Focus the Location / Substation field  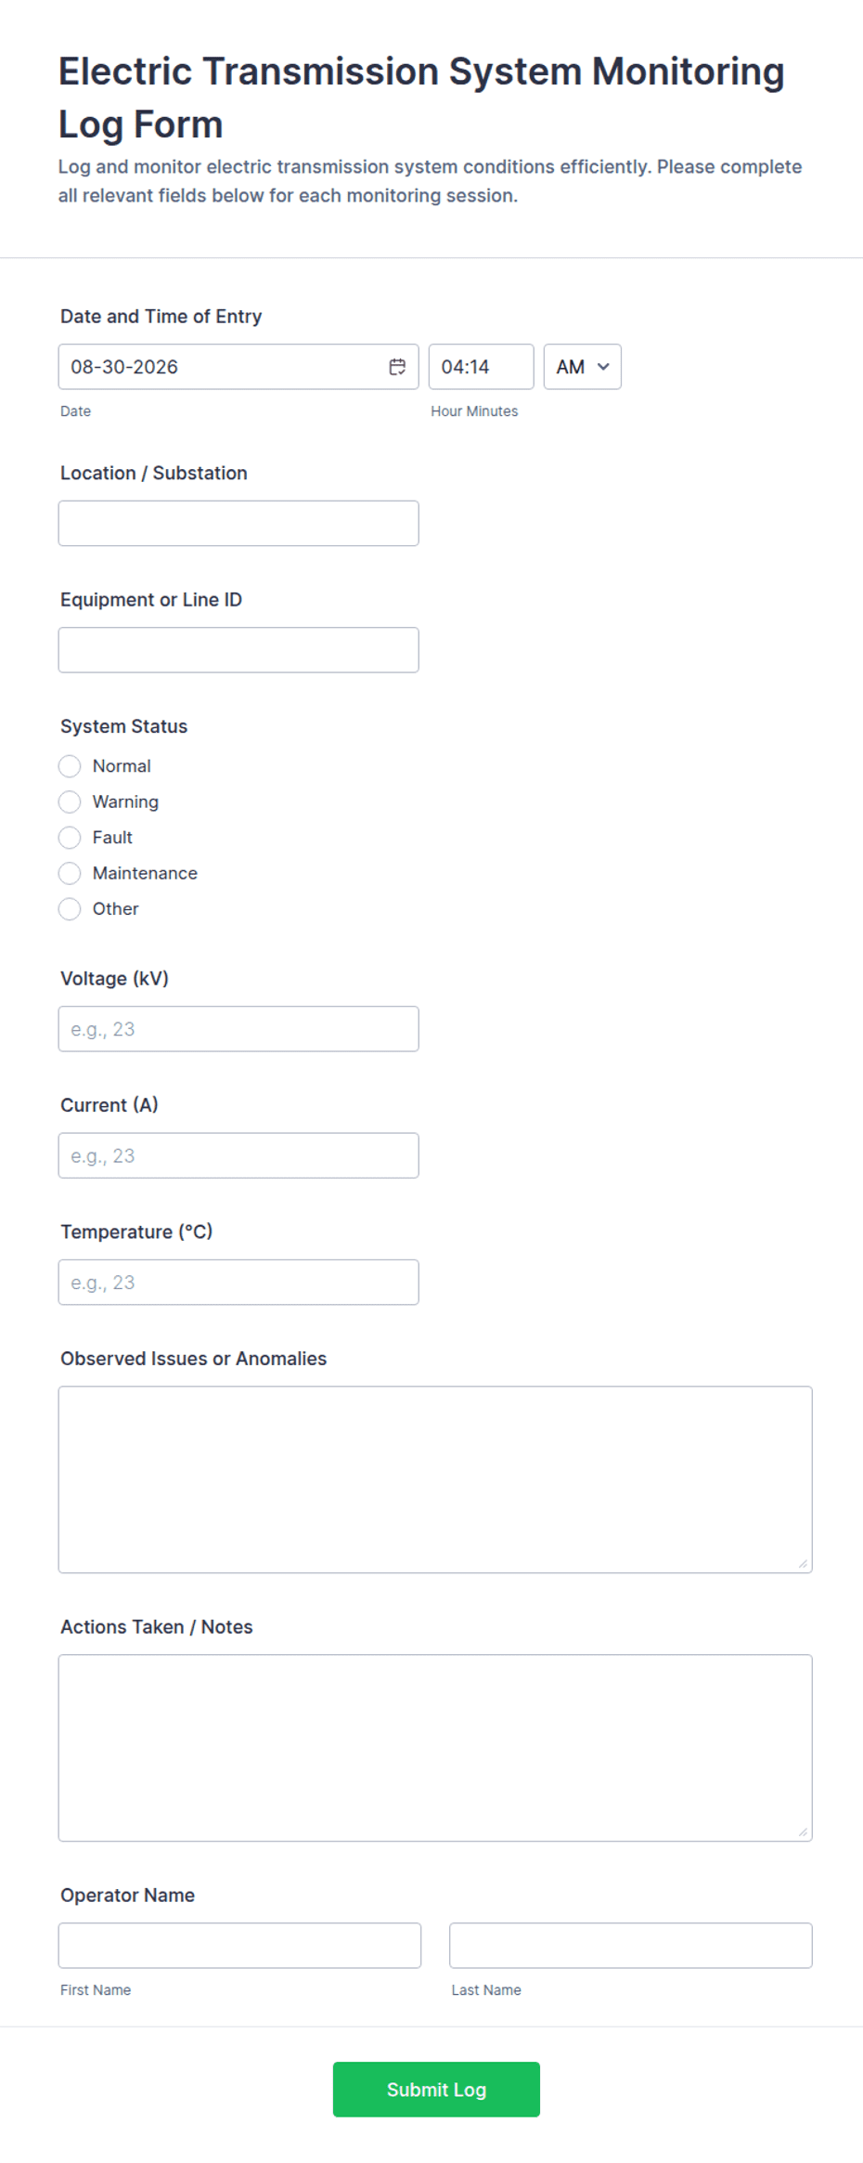pyautogui.click(x=238, y=524)
